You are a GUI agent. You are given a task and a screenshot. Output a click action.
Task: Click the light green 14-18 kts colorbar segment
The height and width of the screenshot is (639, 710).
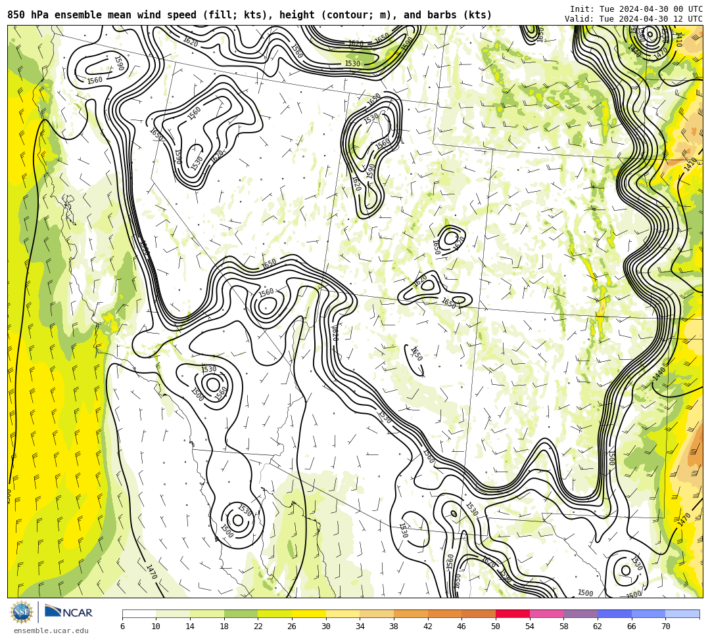pyautogui.click(x=207, y=613)
